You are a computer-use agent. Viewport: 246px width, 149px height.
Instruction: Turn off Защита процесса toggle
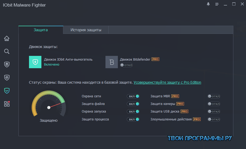tap(133, 119)
